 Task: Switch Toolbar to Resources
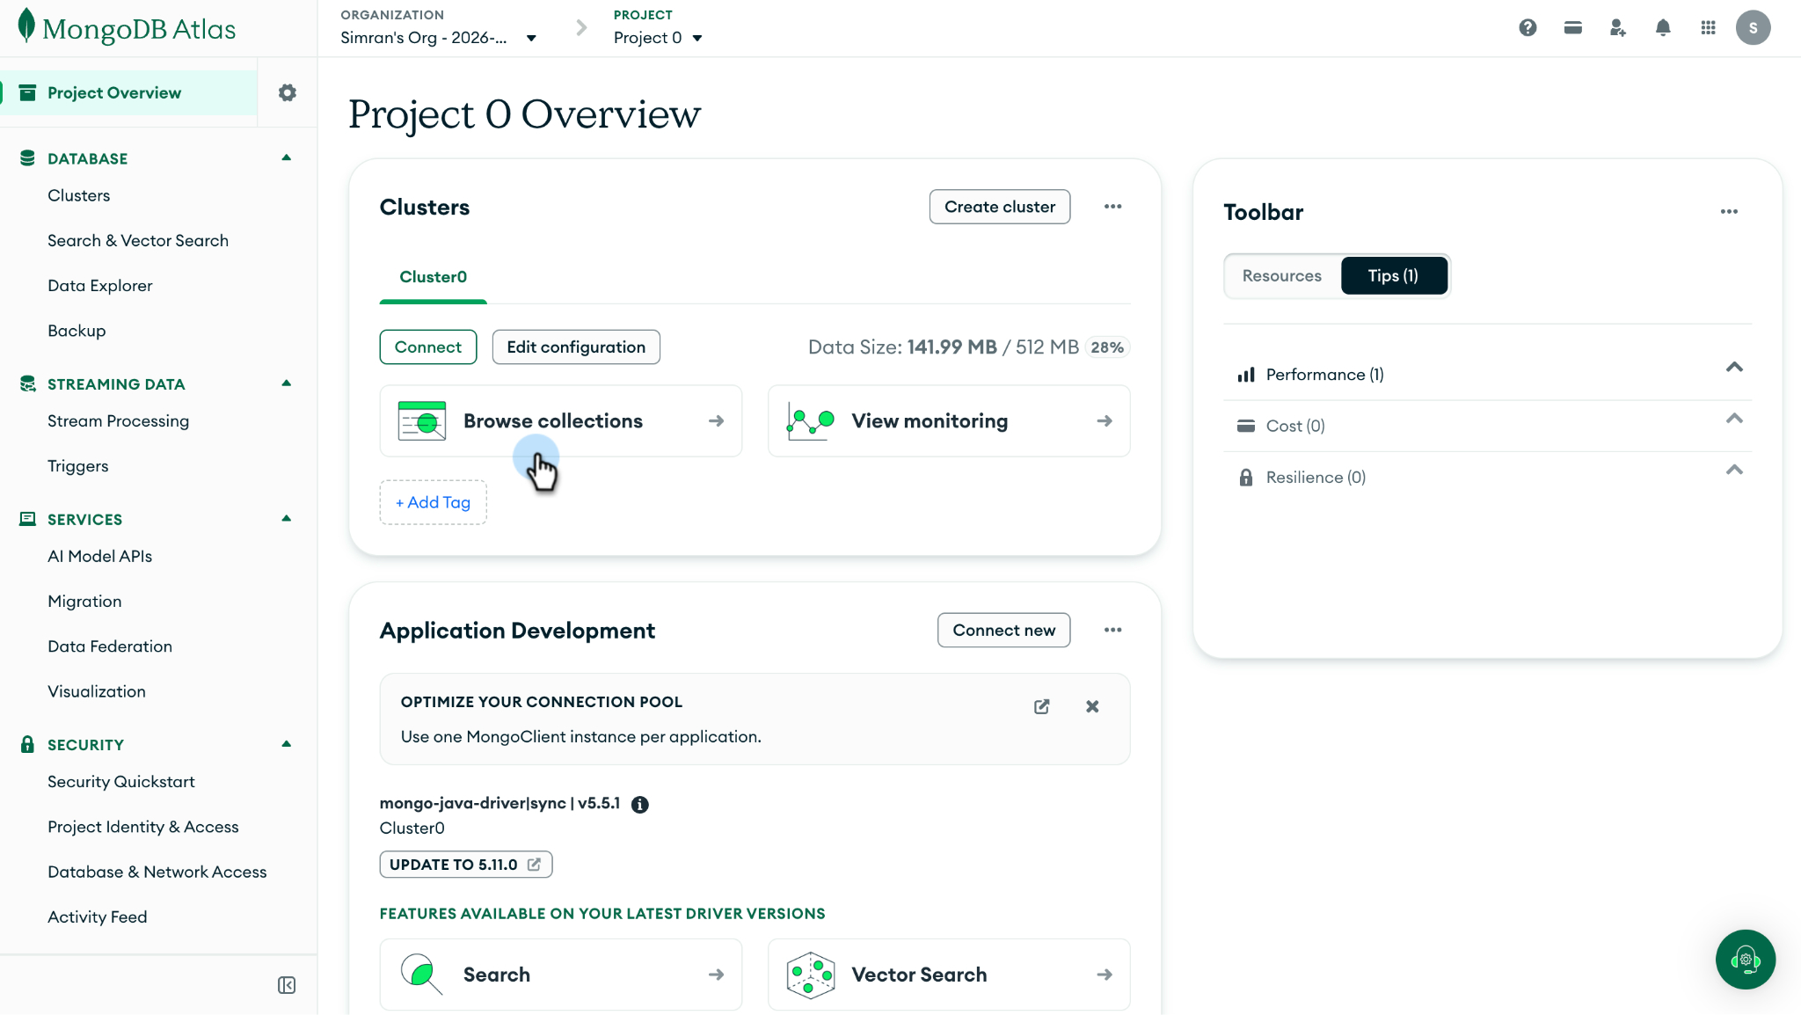click(x=1281, y=276)
